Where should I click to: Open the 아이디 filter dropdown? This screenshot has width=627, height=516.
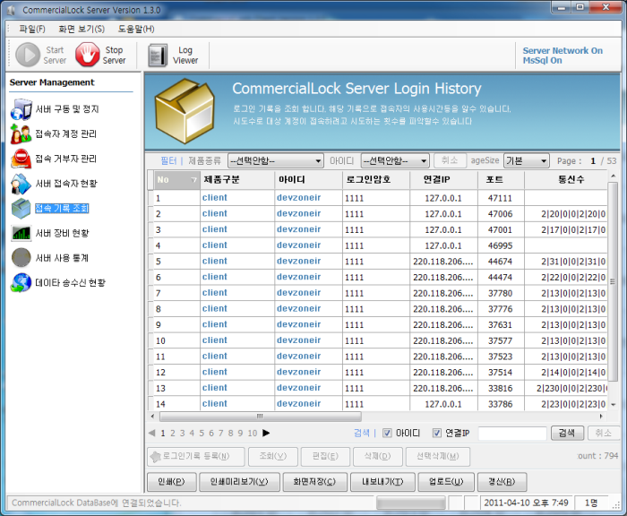click(x=395, y=160)
